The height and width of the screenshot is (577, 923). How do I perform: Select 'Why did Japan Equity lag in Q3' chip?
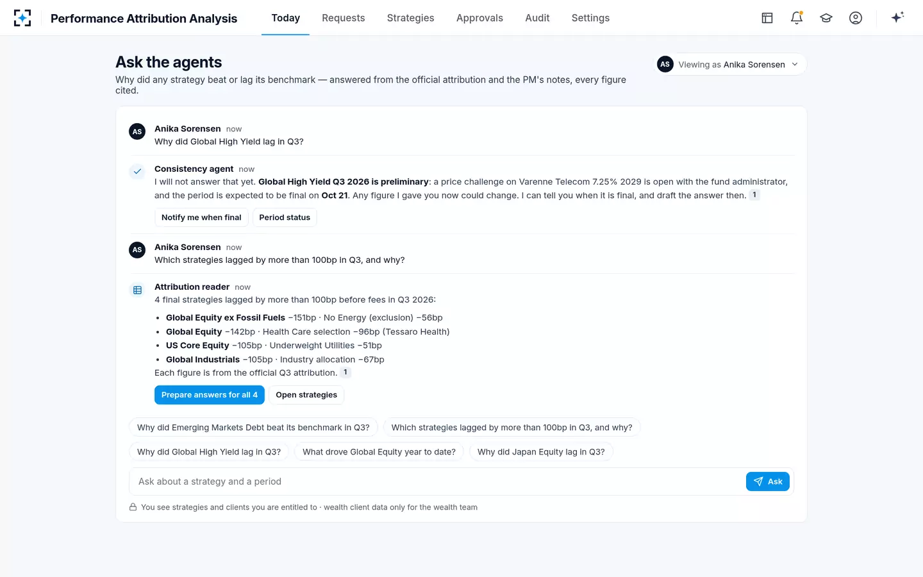point(541,452)
